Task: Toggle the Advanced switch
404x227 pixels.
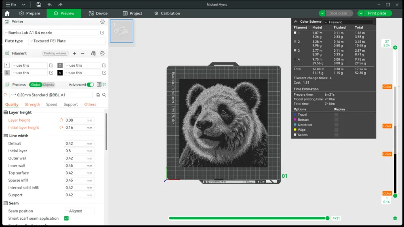Action: coord(90,84)
